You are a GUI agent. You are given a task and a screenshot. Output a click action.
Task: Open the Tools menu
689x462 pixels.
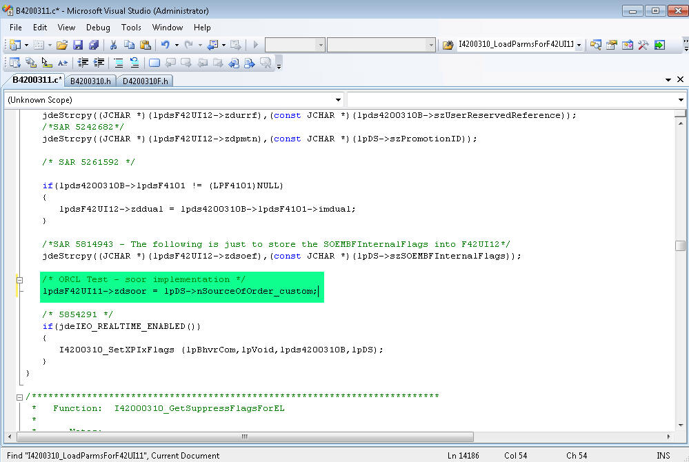[131, 27]
